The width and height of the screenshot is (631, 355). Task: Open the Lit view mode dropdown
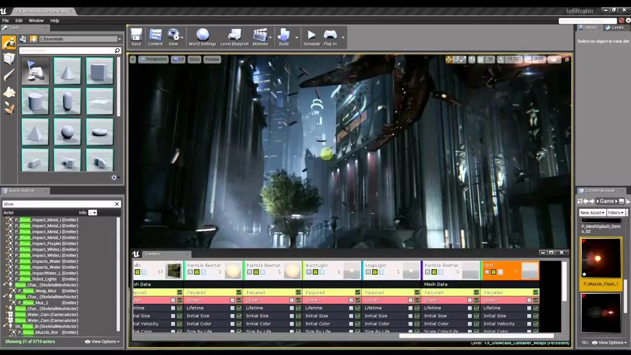tap(178, 59)
